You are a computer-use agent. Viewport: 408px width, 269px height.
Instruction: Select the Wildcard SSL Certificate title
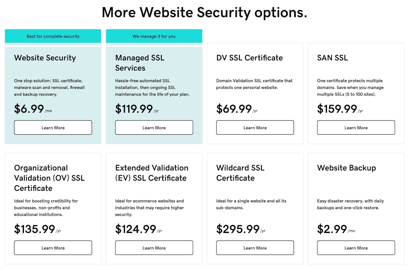click(x=240, y=173)
